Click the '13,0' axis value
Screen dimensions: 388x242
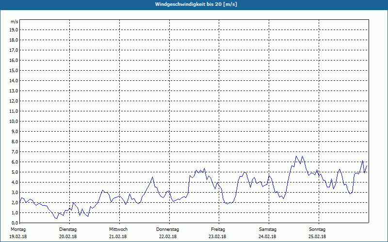14,91
